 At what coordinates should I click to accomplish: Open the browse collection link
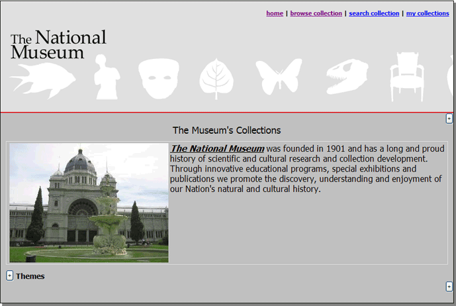coord(316,13)
